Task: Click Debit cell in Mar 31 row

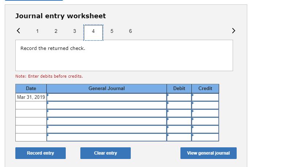Action: pos(179,97)
